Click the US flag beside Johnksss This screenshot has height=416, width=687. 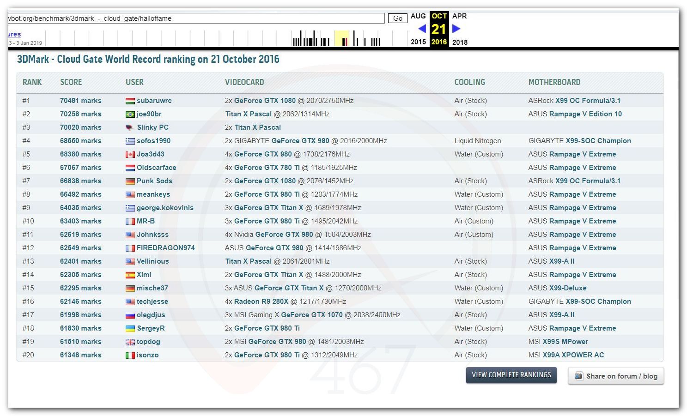point(130,235)
